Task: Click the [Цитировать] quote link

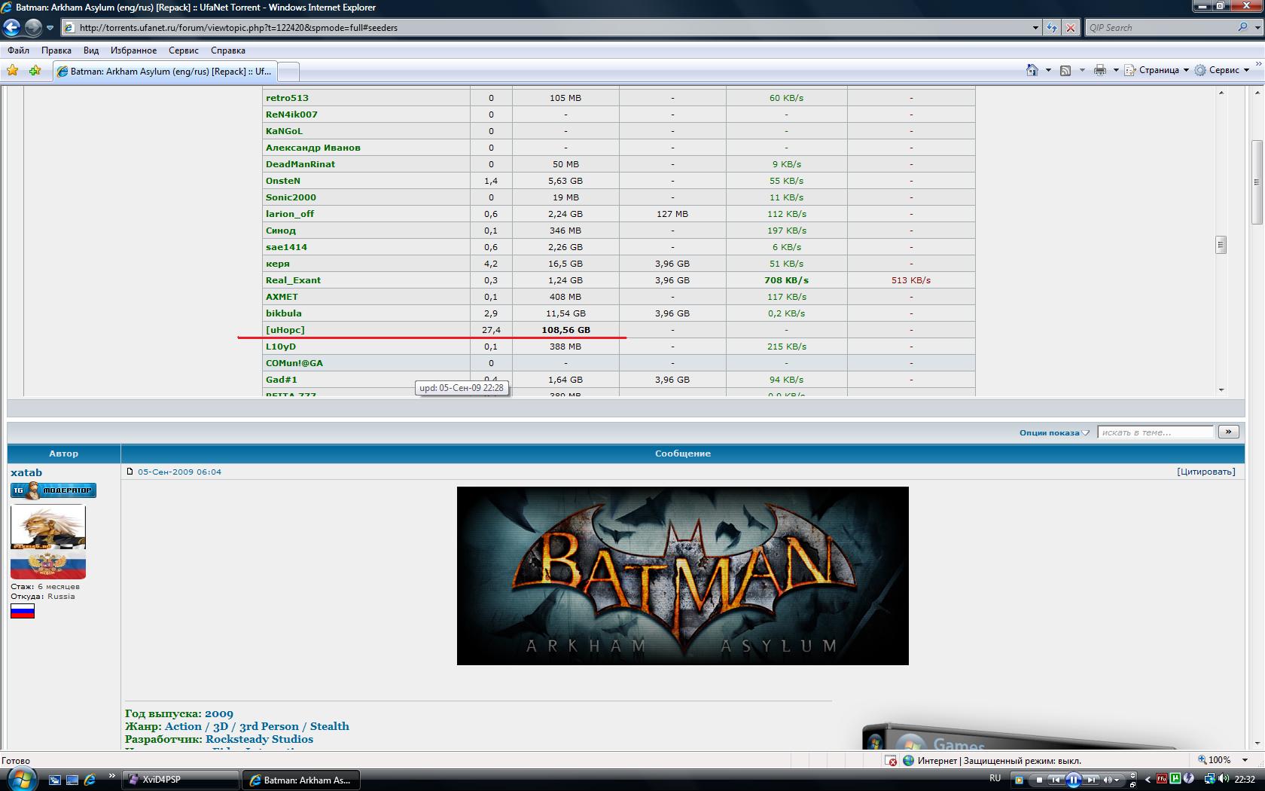Action: [x=1206, y=472]
